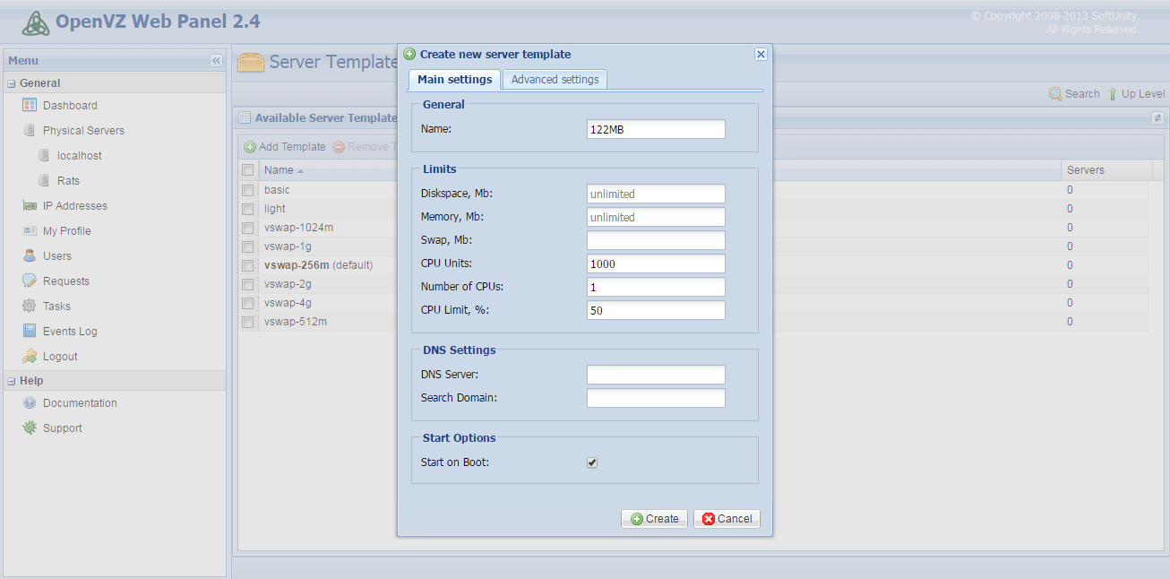The image size is (1170, 579).
Task: Click the Events Log icon
Action: (30, 332)
